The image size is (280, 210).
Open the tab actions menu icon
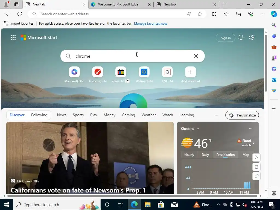pos(16,4)
